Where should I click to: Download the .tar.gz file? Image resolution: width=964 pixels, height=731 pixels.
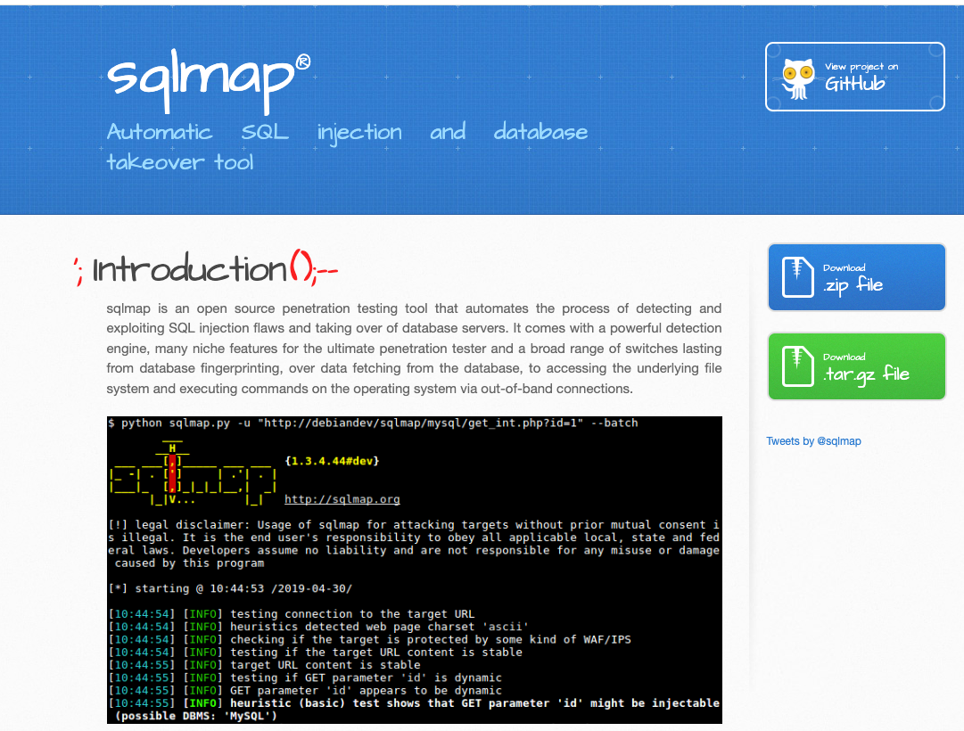tap(856, 366)
